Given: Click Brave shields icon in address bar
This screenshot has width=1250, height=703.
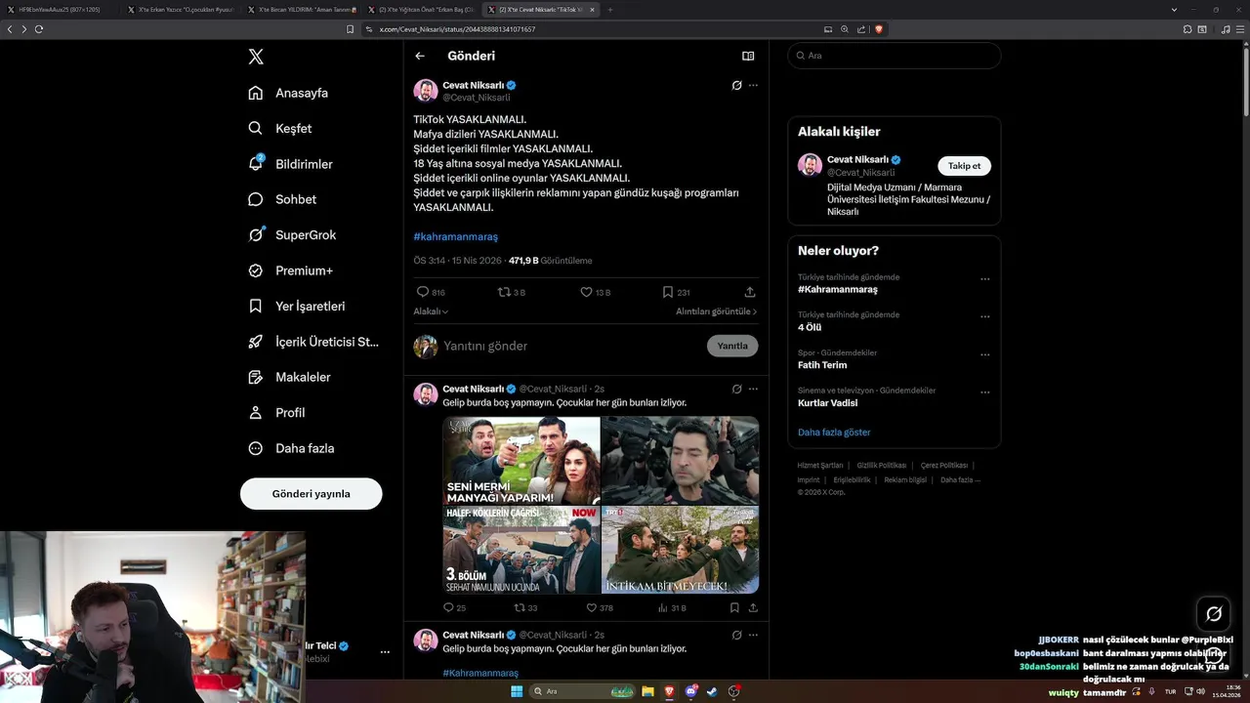Looking at the screenshot, I should click(879, 29).
